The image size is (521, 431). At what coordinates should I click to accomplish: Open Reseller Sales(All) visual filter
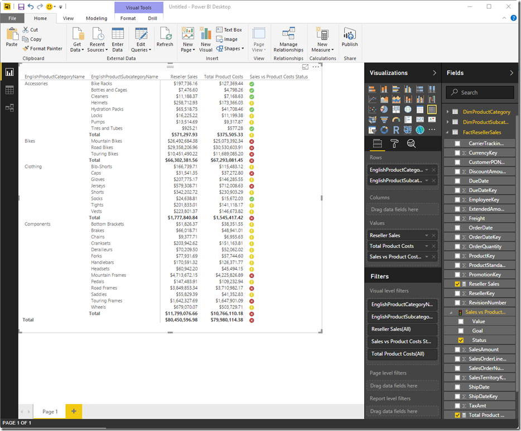tap(402, 329)
